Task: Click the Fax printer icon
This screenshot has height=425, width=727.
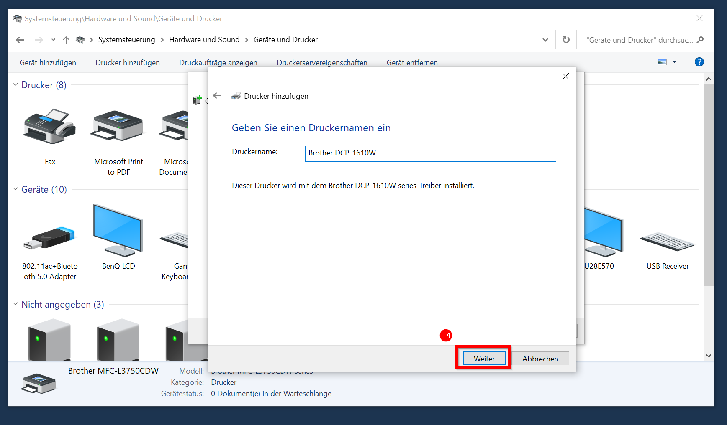Action: coord(50,127)
